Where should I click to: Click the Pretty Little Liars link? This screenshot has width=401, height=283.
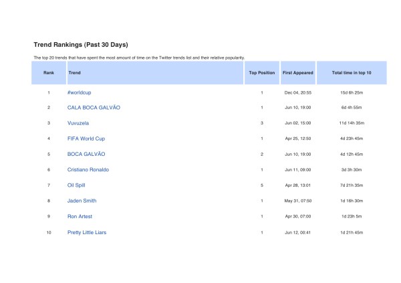[87, 232]
